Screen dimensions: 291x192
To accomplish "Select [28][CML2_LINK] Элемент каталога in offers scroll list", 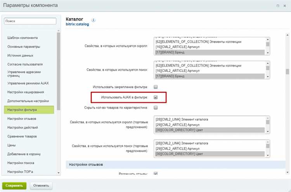I will point(210,119).
